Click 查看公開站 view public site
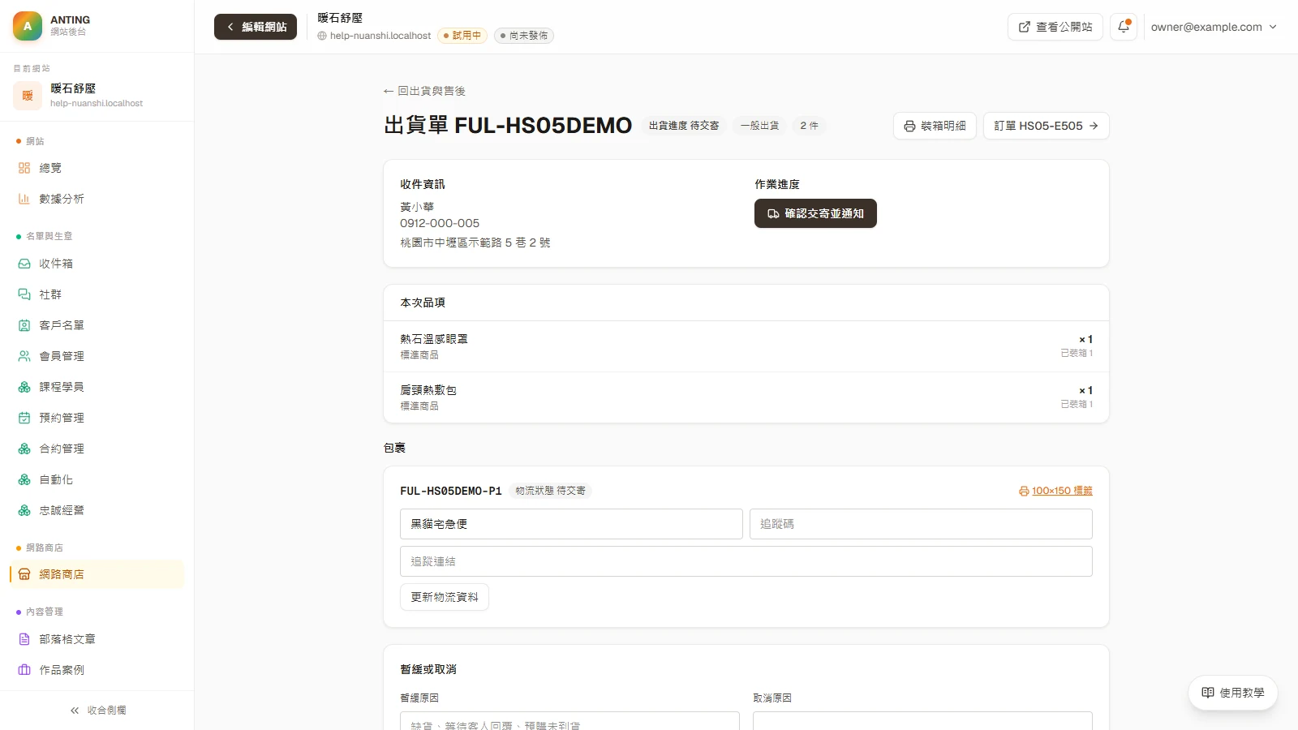1298x730 pixels. click(x=1055, y=27)
